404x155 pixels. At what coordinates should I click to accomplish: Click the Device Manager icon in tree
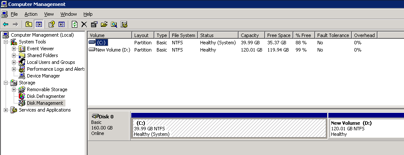tap(22, 76)
